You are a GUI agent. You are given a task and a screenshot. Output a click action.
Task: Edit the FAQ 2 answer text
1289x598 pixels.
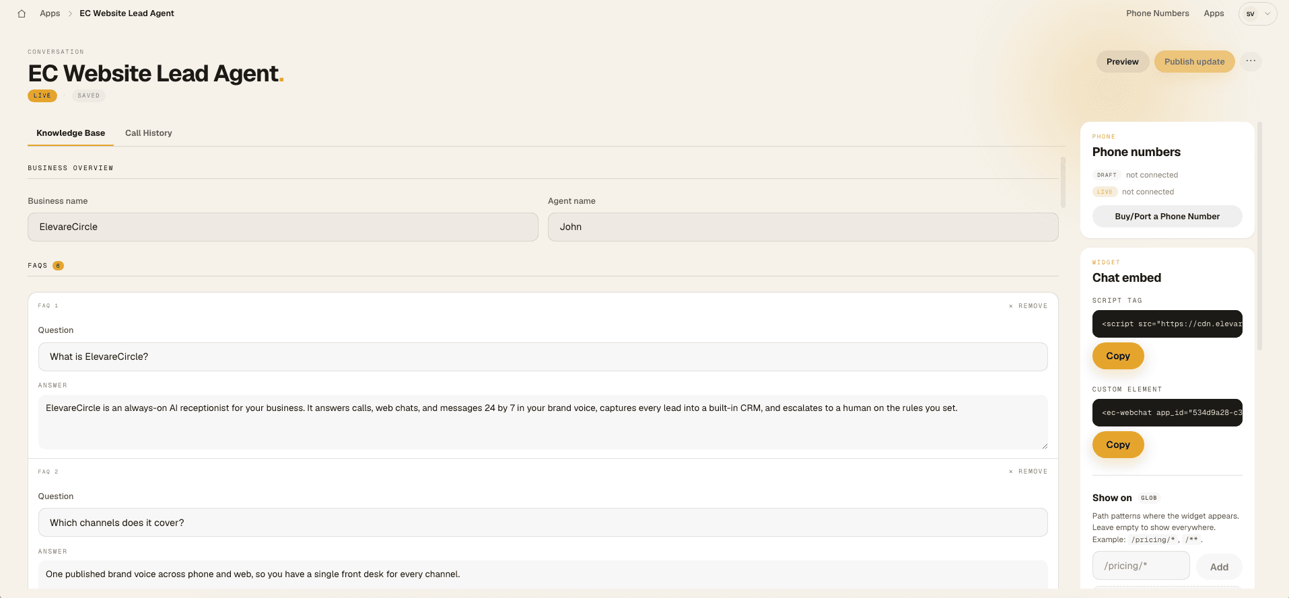point(543,574)
